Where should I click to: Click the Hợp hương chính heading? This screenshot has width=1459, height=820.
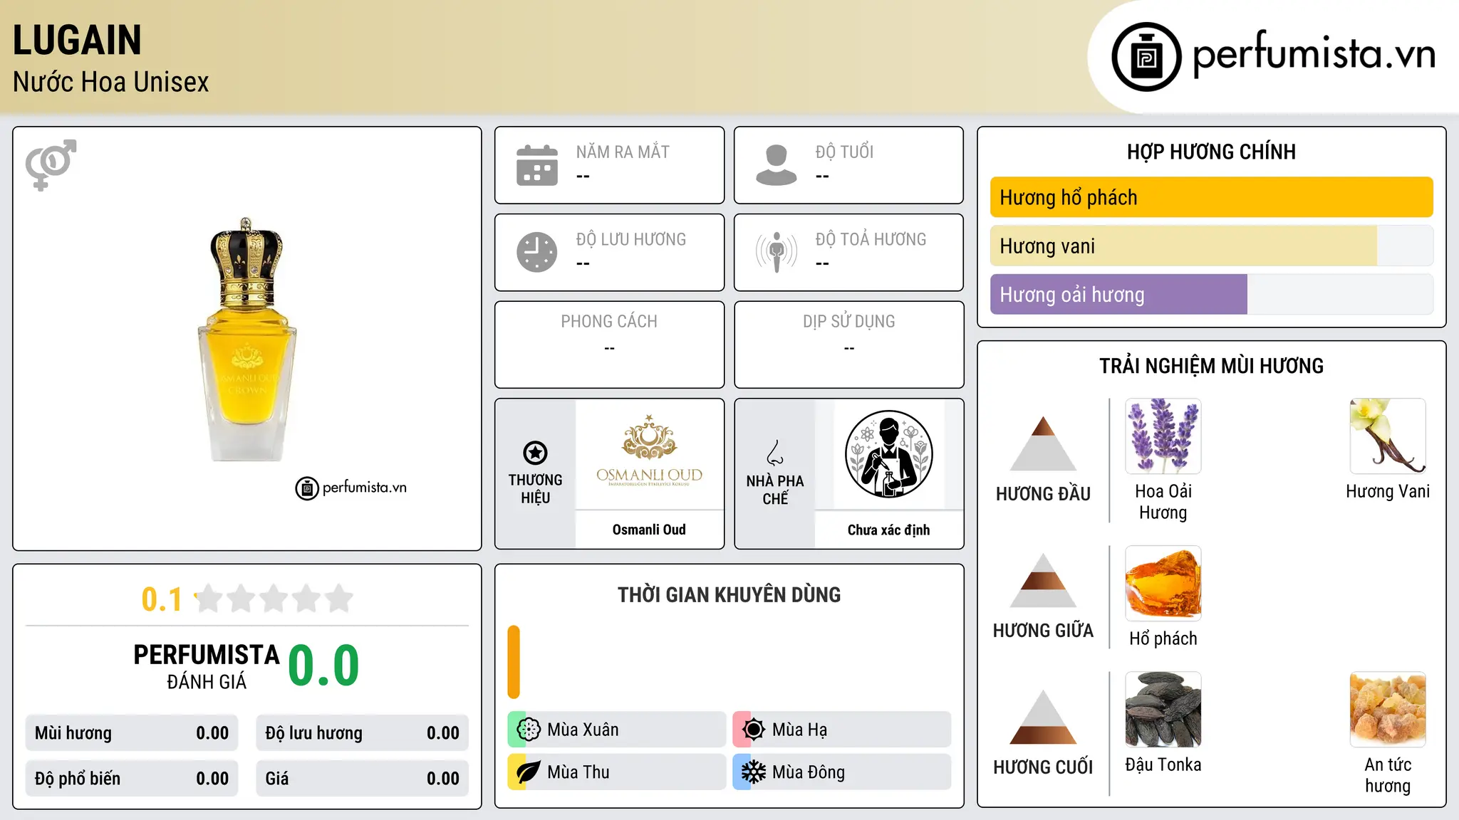click(1211, 152)
